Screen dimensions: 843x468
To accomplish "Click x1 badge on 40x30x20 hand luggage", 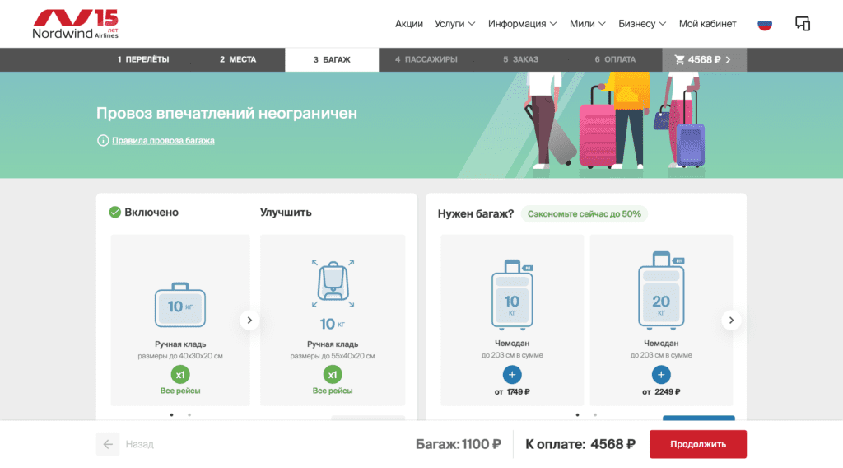I will 180,374.
